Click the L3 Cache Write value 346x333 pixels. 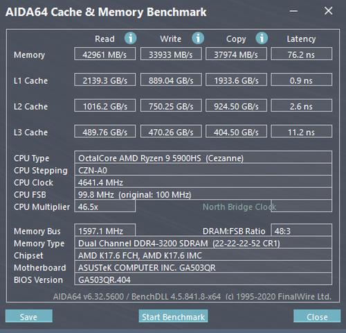171,132
